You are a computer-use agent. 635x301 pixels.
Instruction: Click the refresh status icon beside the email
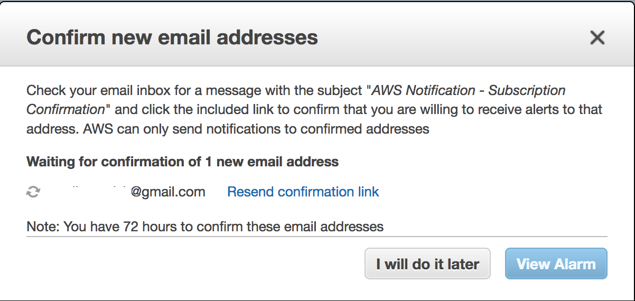(33, 192)
